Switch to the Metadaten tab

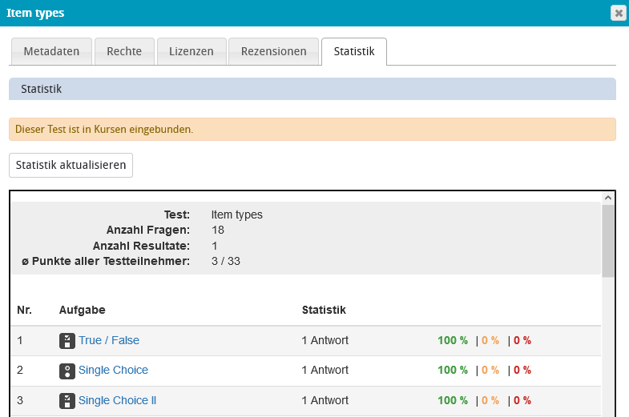click(x=51, y=51)
